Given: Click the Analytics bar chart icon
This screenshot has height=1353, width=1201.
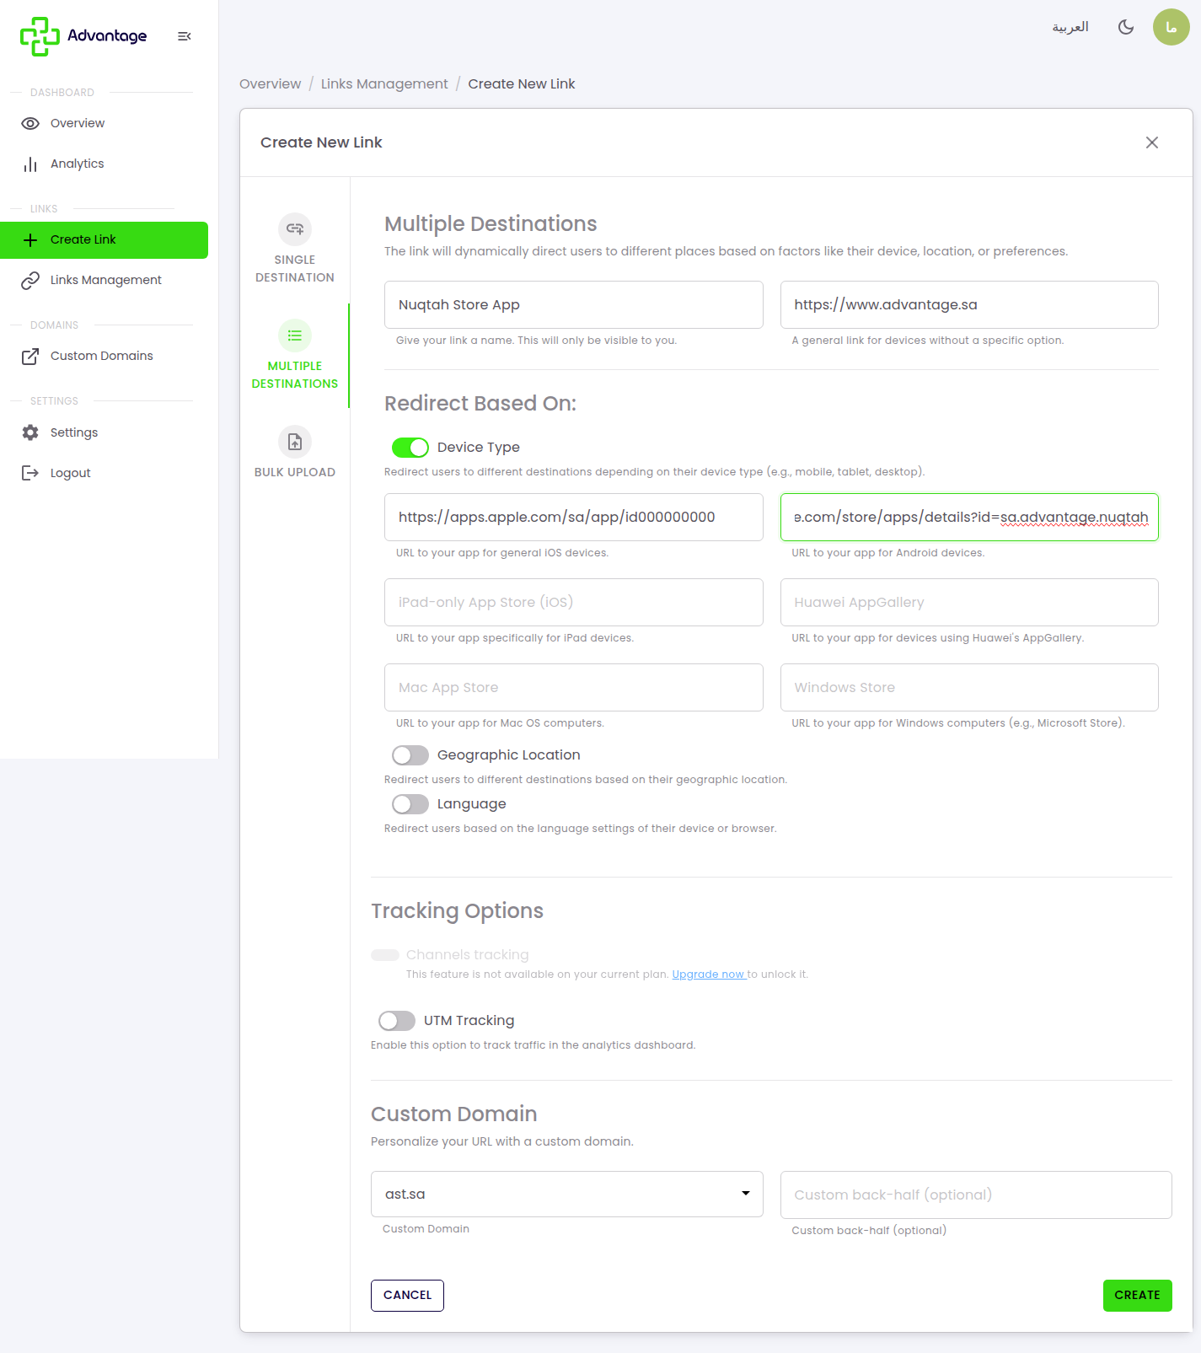Looking at the screenshot, I should (x=30, y=164).
